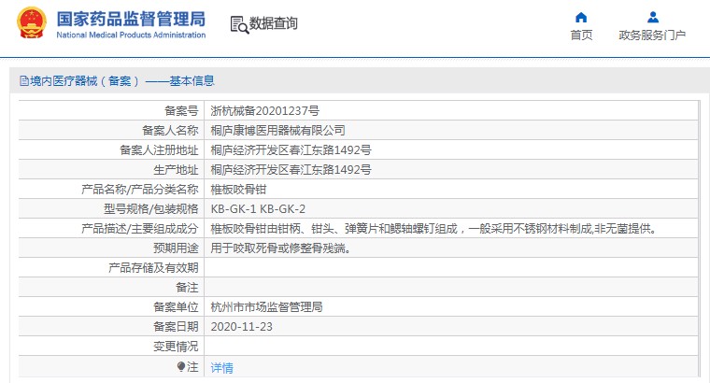Click label 产品描述/主要组成成分
The width and height of the screenshot is (710, 383).
(x=140, y=229)
